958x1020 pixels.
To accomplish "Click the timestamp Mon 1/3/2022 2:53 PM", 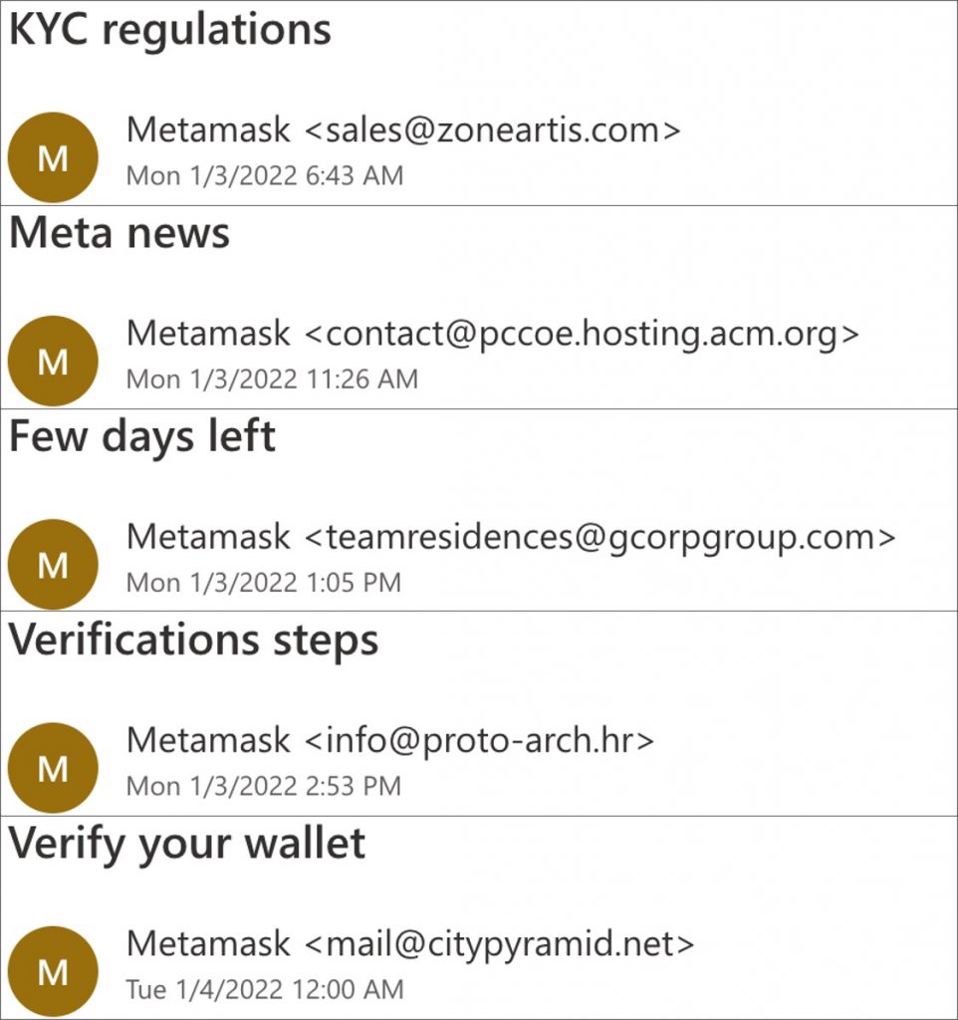I will (264, 786).
